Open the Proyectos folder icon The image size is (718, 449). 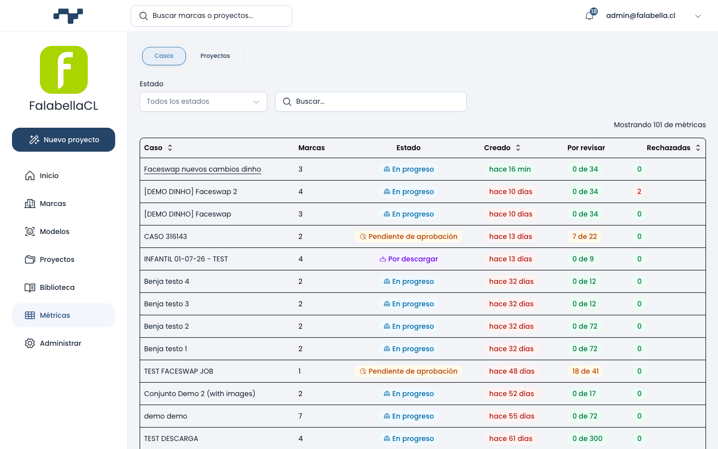(x=30, y=259)
